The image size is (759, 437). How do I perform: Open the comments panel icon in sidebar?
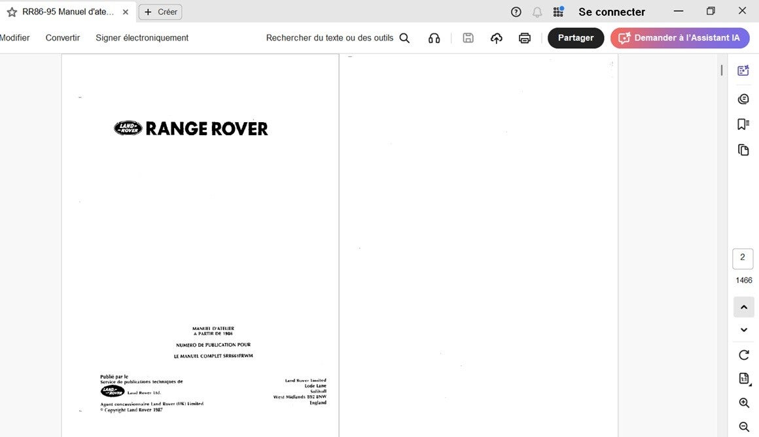[x=743, y=99]
